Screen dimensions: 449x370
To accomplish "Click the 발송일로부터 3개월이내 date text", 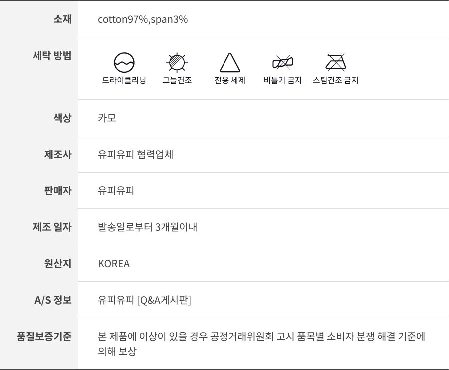I will (148, 227).
